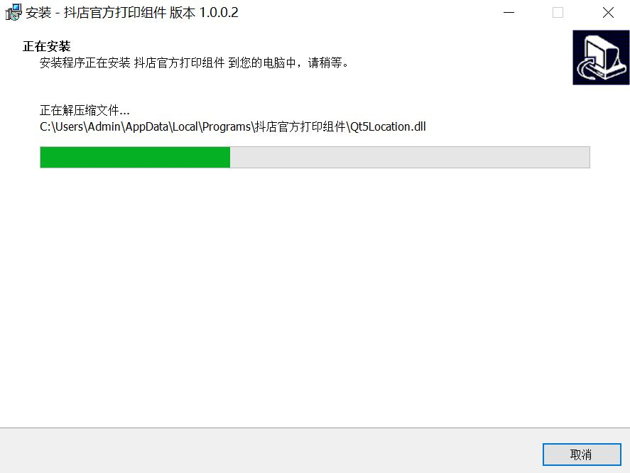Click the Qt5Location.dll file path text
630x473 pixels.
[x=388, y=127]
